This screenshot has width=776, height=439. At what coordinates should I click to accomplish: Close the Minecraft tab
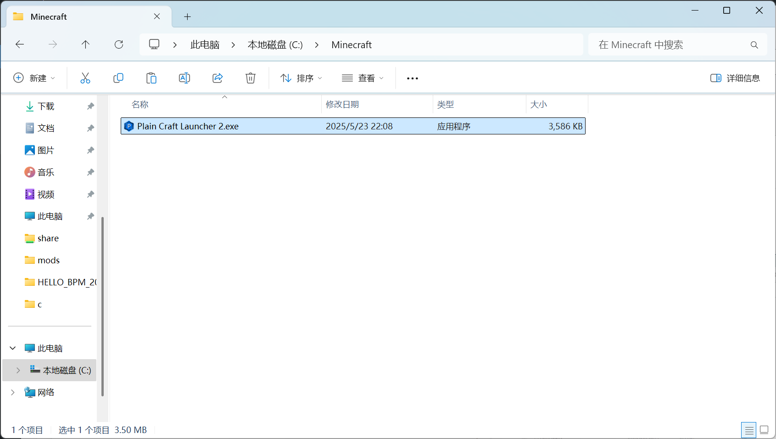pyautogui.click(x=157, y=17)
